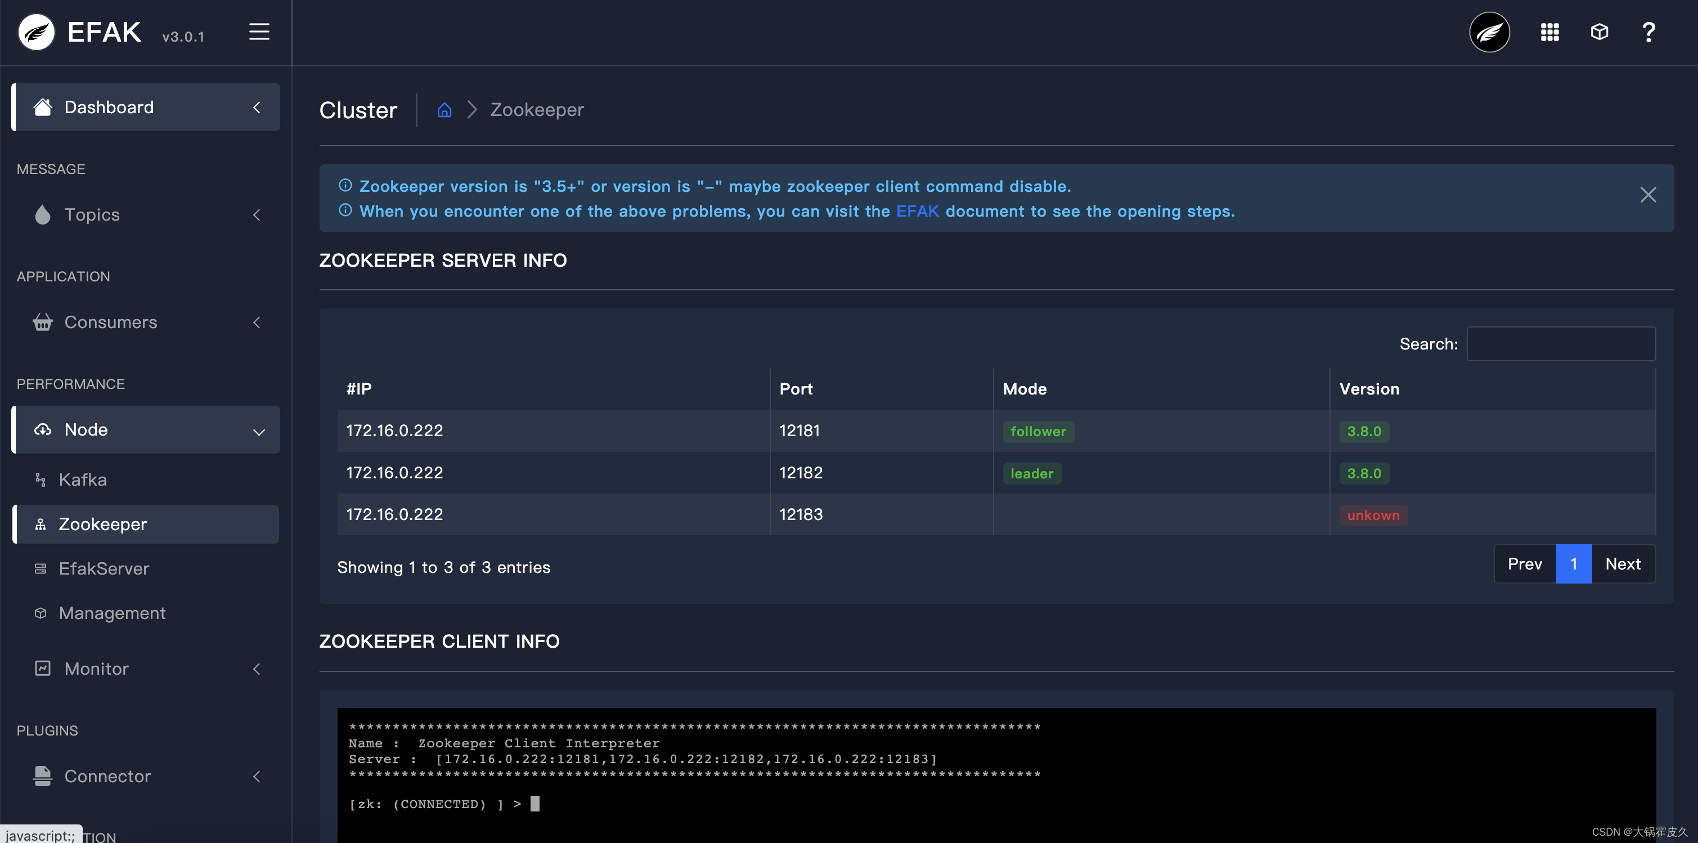This screenshot has height=843, width=1698.
Task: Click the Prev pagination button
Action: (x=1525, y=564)
